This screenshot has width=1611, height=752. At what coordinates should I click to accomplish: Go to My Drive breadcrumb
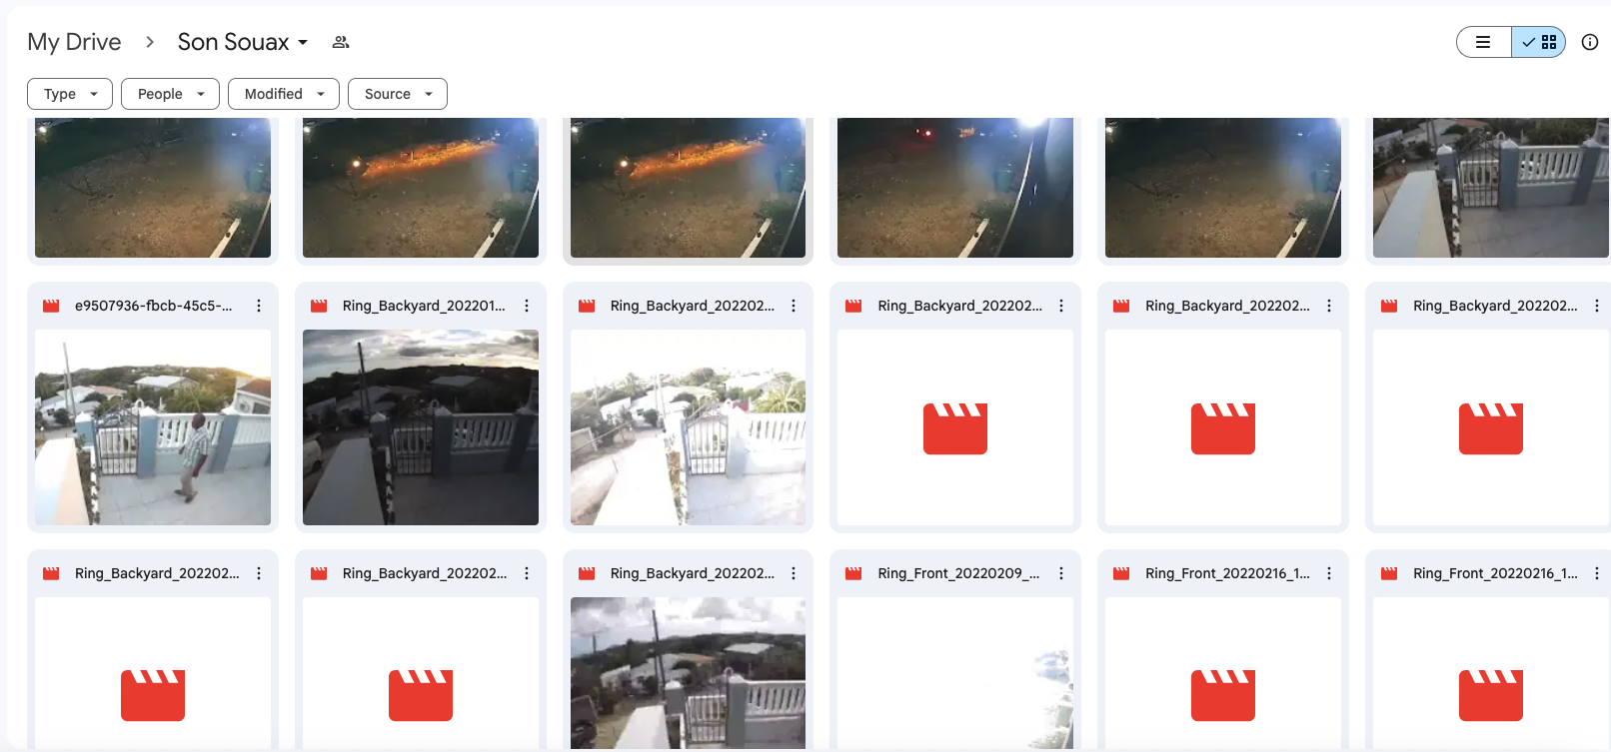coord(74,42)
